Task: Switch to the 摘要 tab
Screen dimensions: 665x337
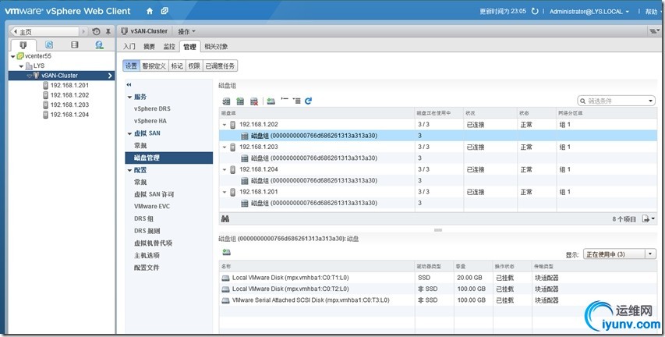Action: pyautogui.click(x=149, y=46)
